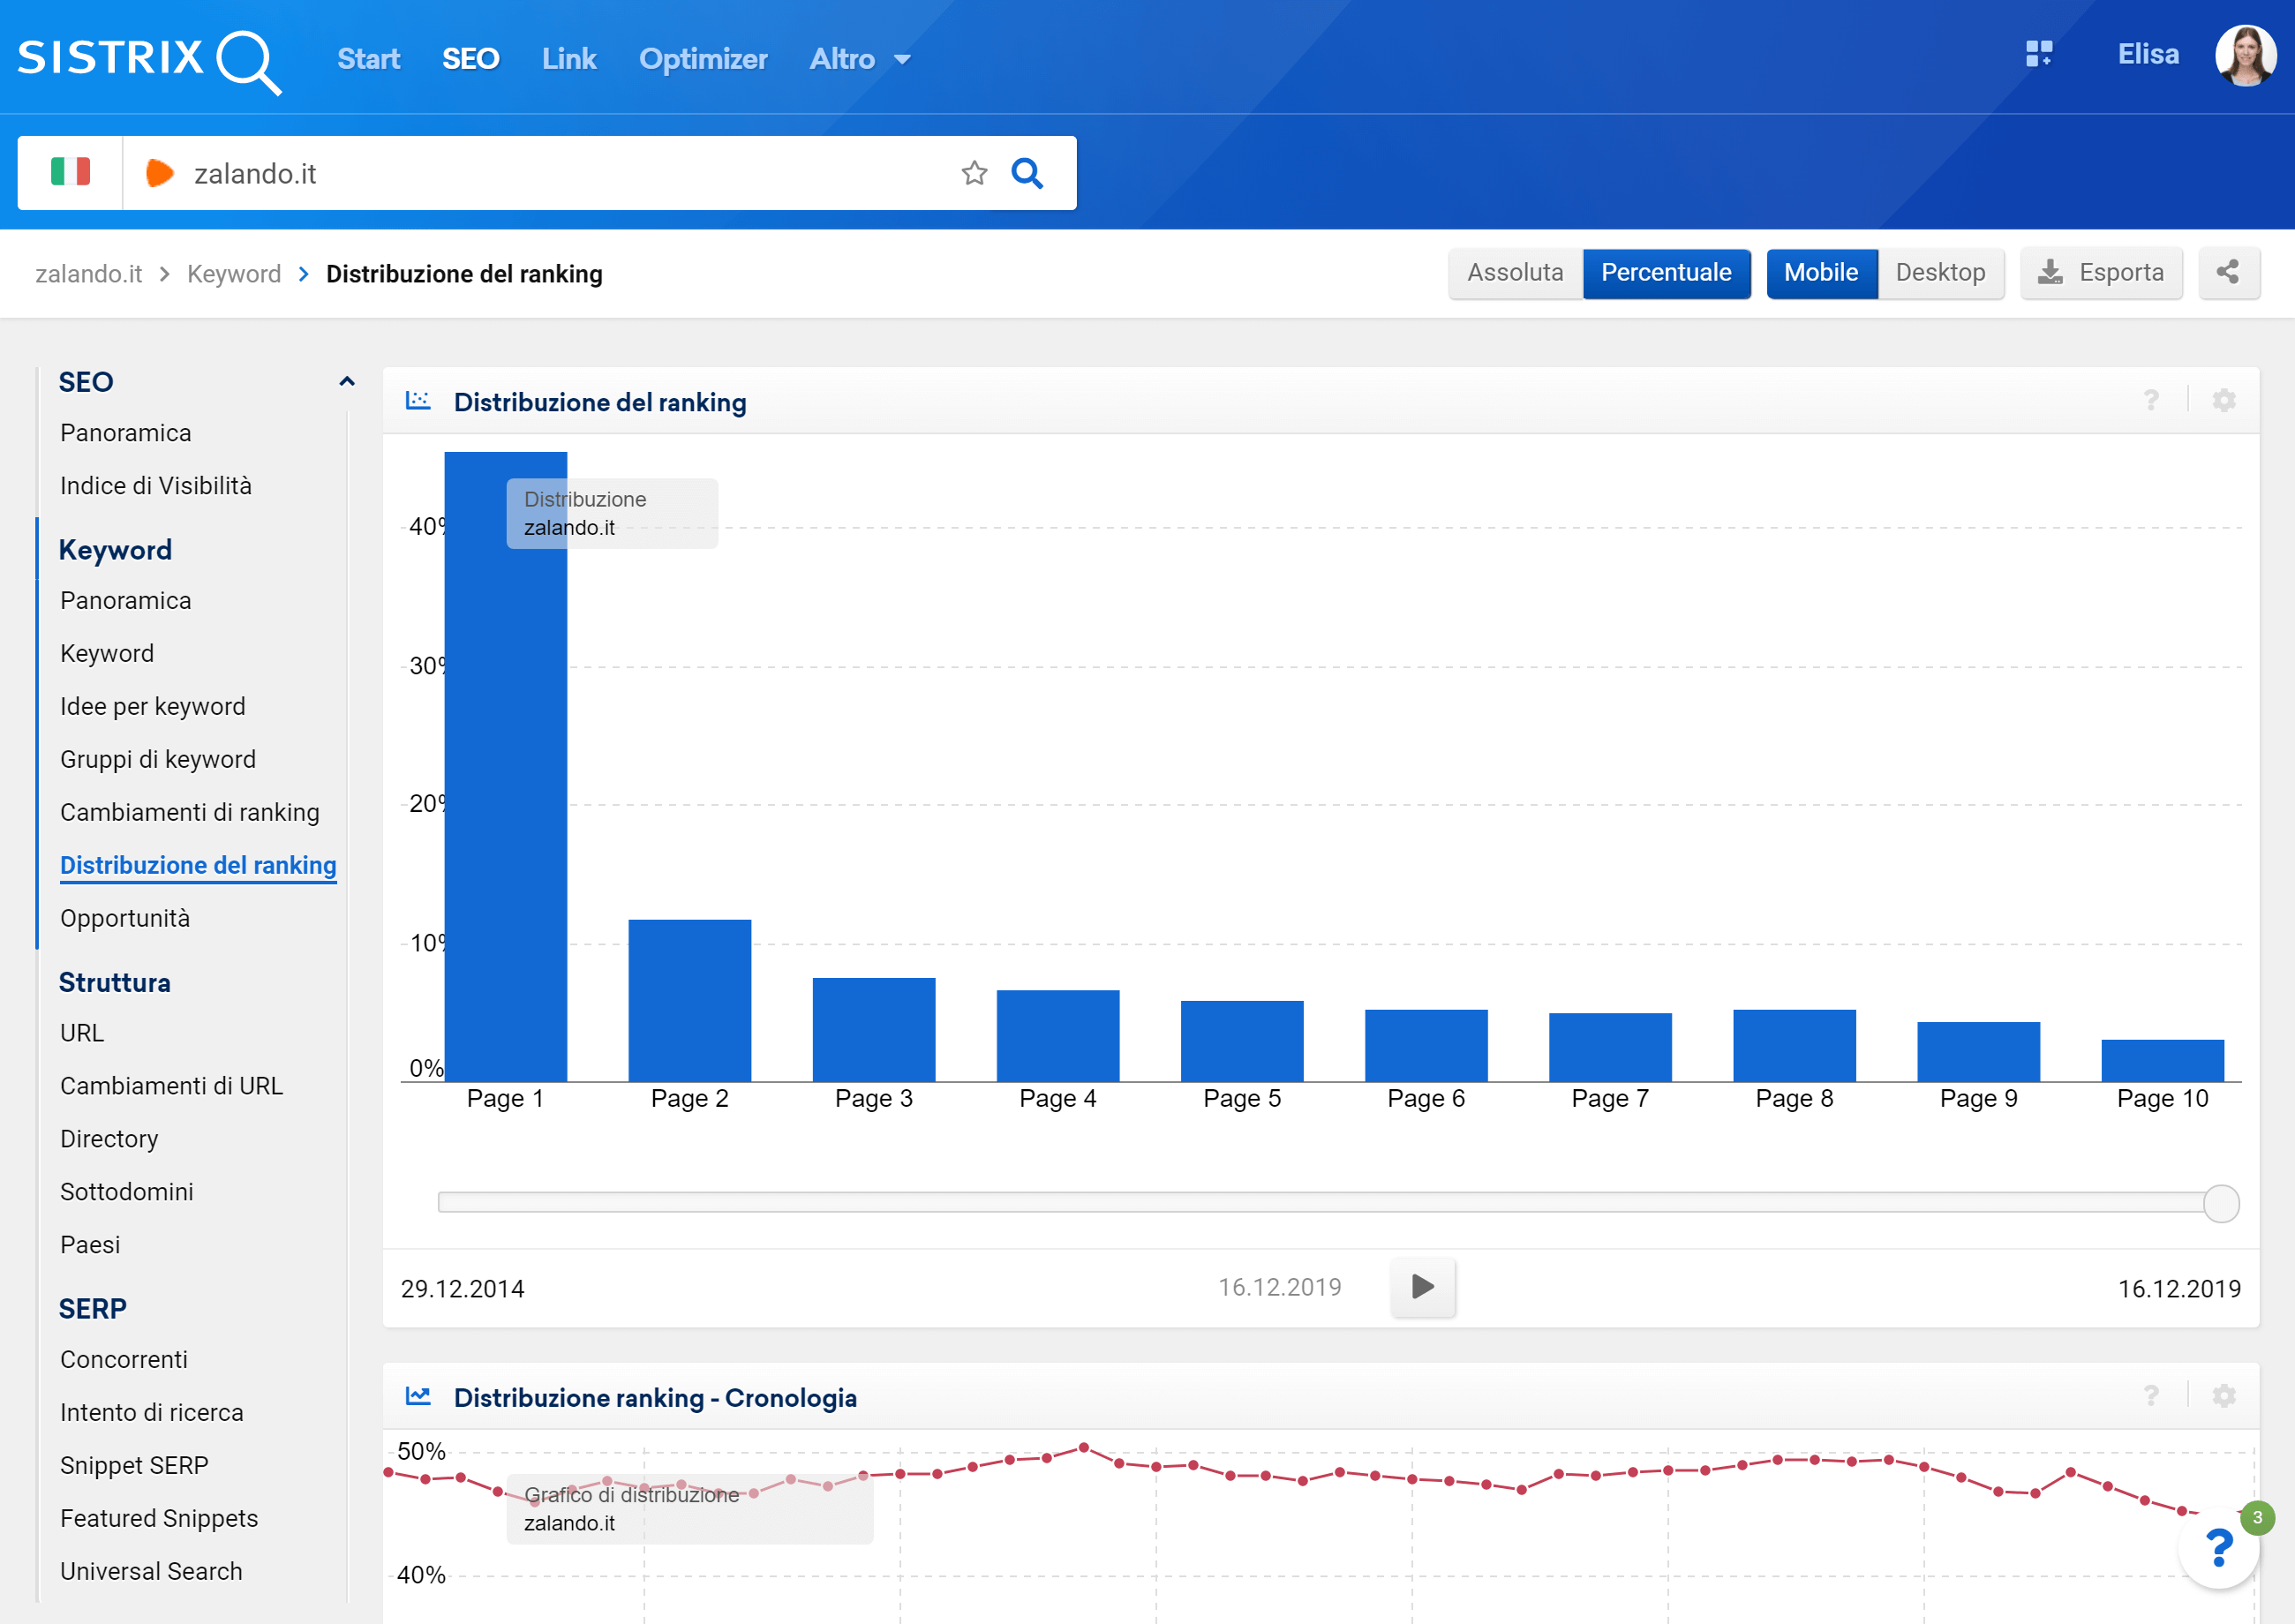The width and height of the screenshot is (2295, 1624).
Task: Navigate to Opportunità in the sidebar
Action: [x=125, y=917]
